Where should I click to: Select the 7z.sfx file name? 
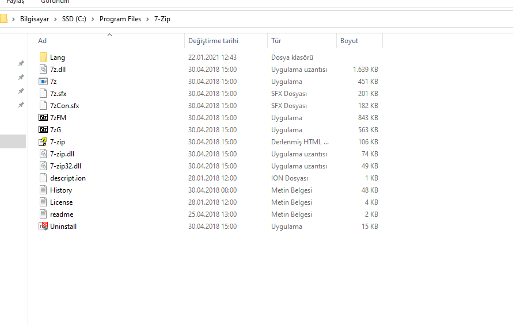58,94
